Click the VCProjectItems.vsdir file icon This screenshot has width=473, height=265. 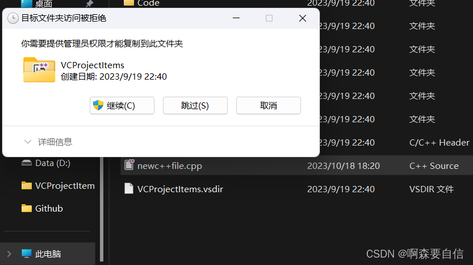pyautogui.click(x=129, y=188)
